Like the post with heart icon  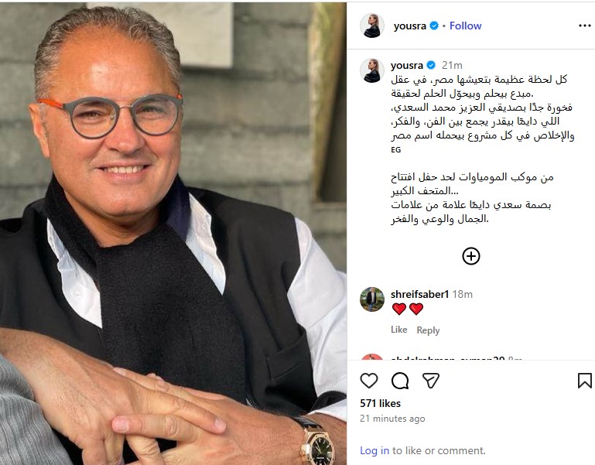pos(369,381)
